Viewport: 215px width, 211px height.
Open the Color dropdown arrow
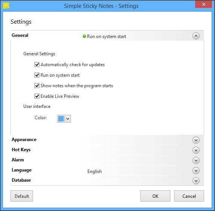tap(68, 118)
